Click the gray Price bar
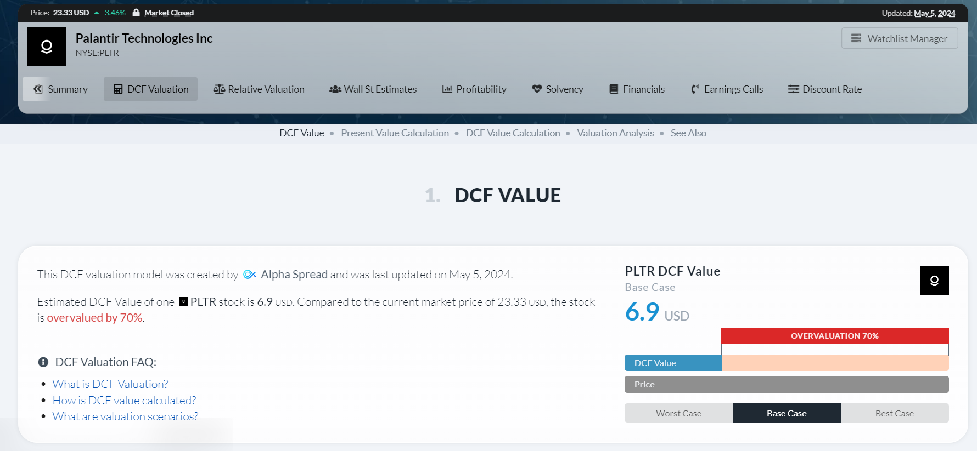This screenshot has width=977, height=451. point(787,384)
